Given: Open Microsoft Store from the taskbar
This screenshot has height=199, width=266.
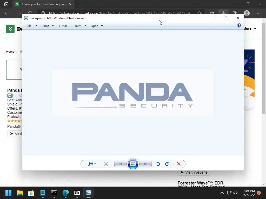Looking at the screenshot, I should point(31,193).
